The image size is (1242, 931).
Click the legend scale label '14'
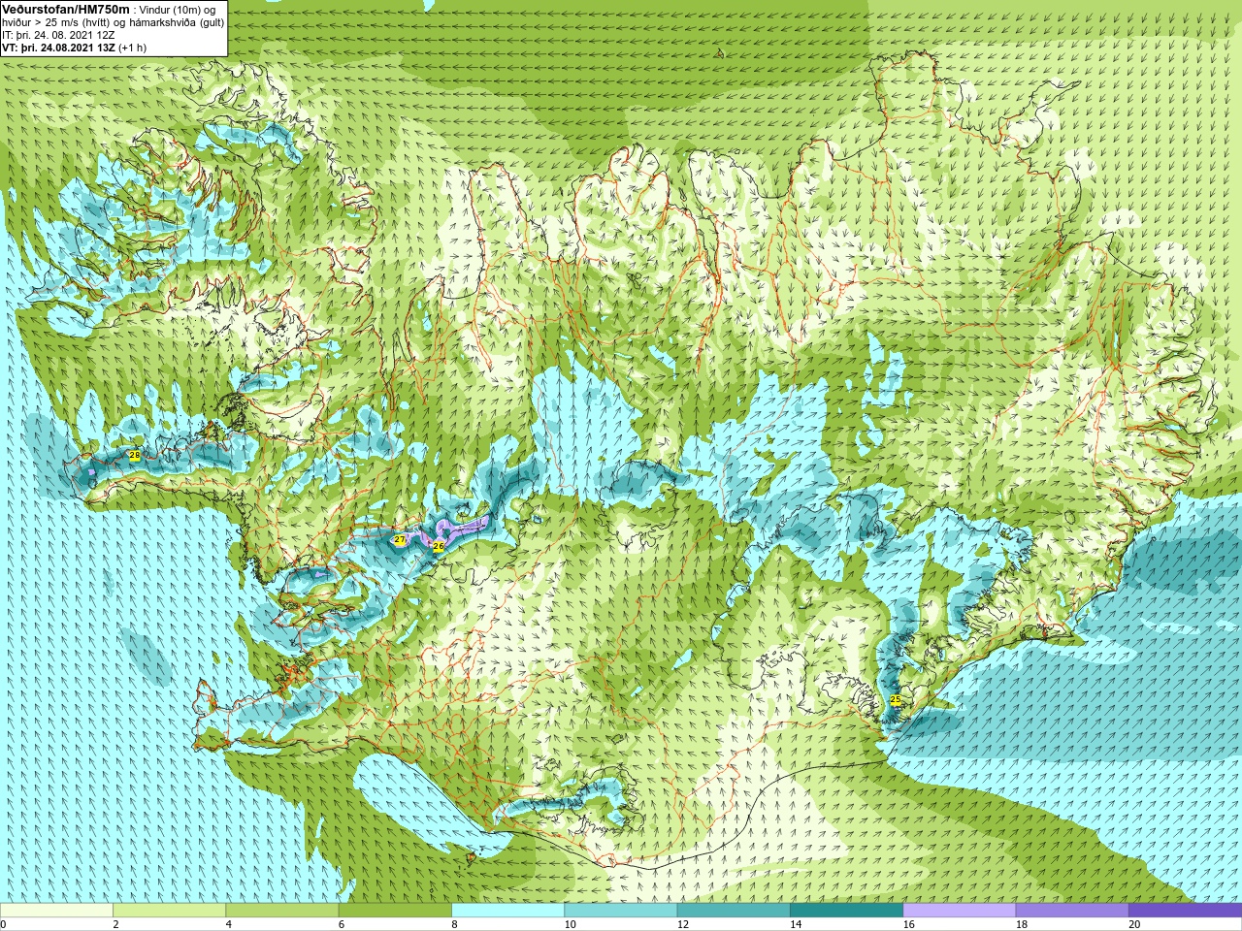pos(796,924)
